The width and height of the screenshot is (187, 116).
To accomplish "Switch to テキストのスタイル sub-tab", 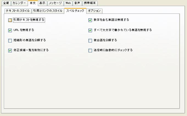I will pos(18,11).
